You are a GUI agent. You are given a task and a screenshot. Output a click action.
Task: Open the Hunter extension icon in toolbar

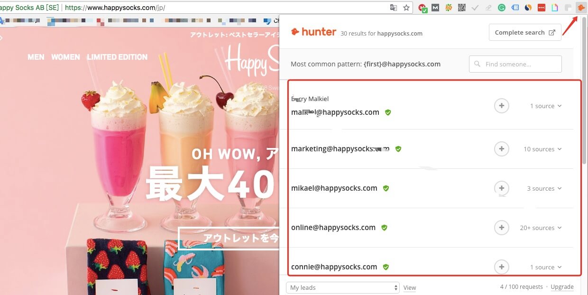point(580,8)
